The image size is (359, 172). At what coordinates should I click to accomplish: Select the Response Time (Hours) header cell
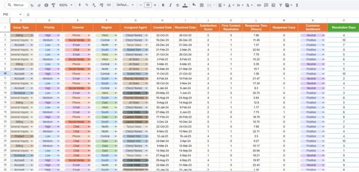point(256,28)
